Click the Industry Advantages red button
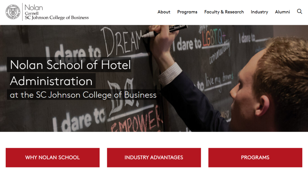Image resolution: width=308 pixels, height=172 pixels. click(x=154, y=157)
